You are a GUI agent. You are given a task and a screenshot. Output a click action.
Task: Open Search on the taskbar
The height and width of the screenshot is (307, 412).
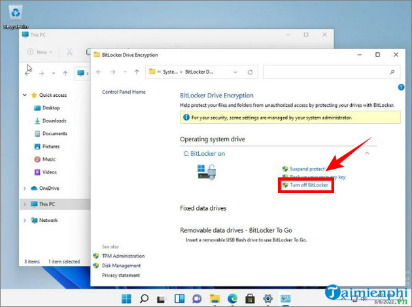(x=144, y=298)
